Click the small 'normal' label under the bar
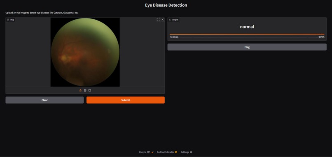The image size is (332, 157). pos(174,37)
